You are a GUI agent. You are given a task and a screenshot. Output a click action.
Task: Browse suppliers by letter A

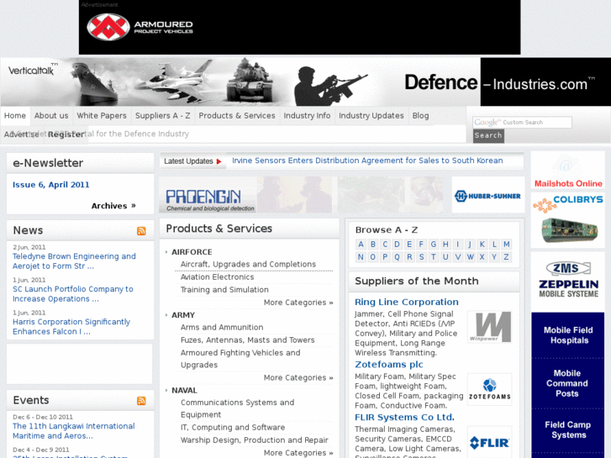click(x=361, y=245)
